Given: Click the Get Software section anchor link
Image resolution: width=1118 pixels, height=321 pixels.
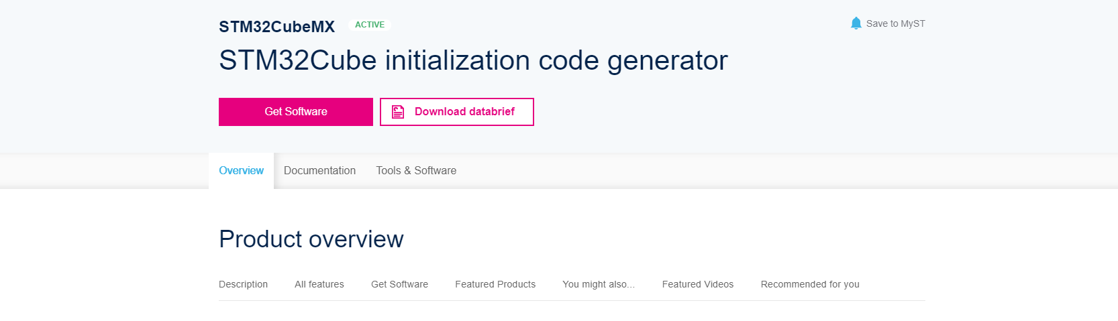Looking at the screenshot, I should coord(399,284).
